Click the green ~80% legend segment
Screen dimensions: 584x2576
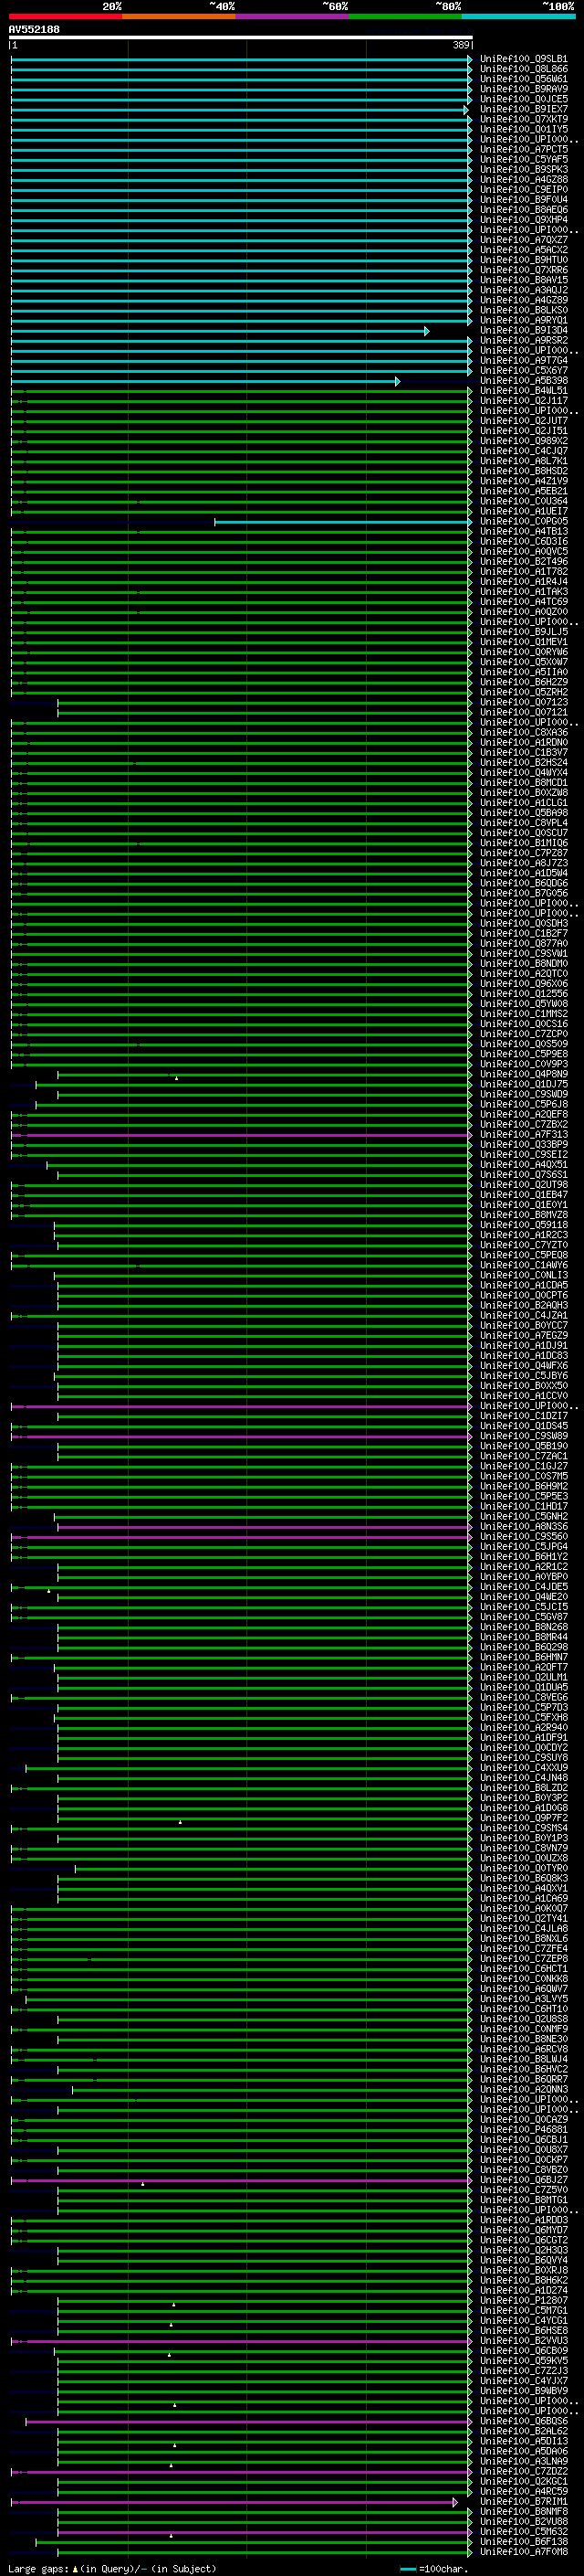[x=405, y=16]
